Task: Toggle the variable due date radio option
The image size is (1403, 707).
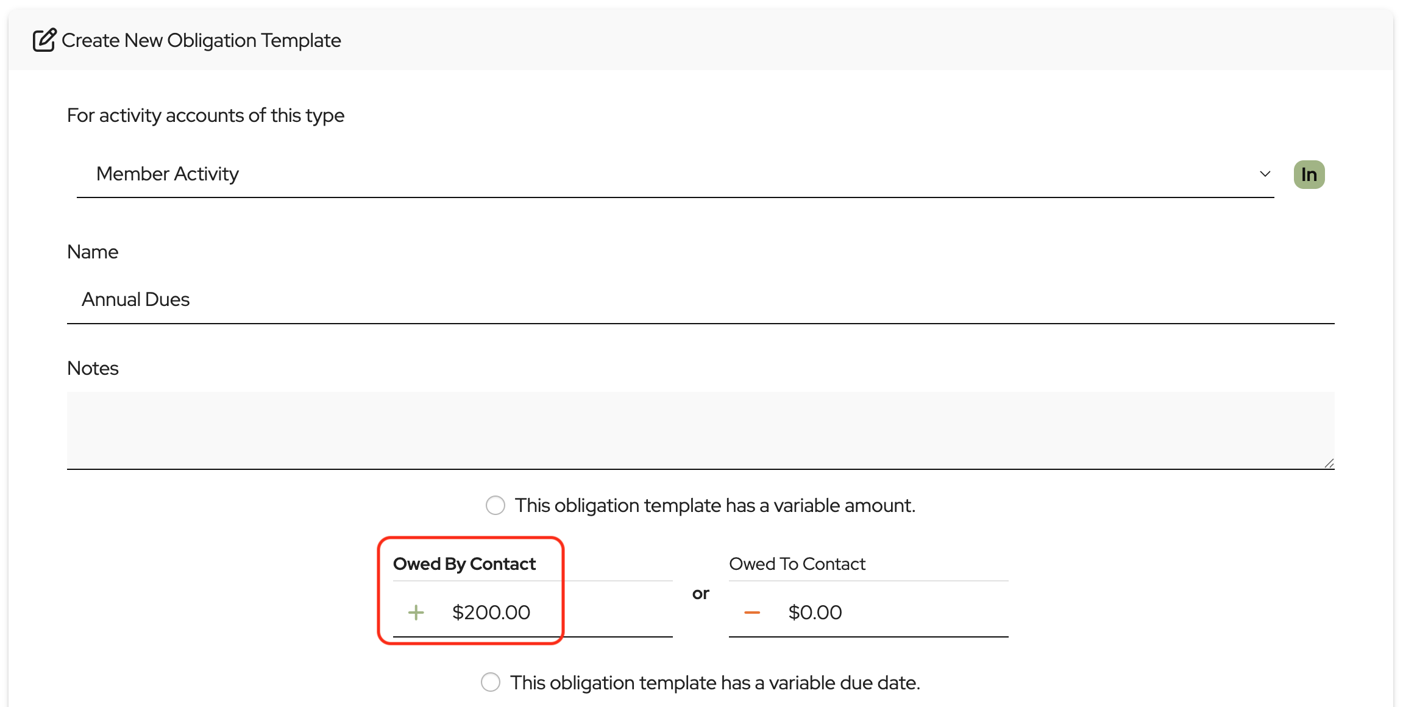Action: click(x=491, y=682)
